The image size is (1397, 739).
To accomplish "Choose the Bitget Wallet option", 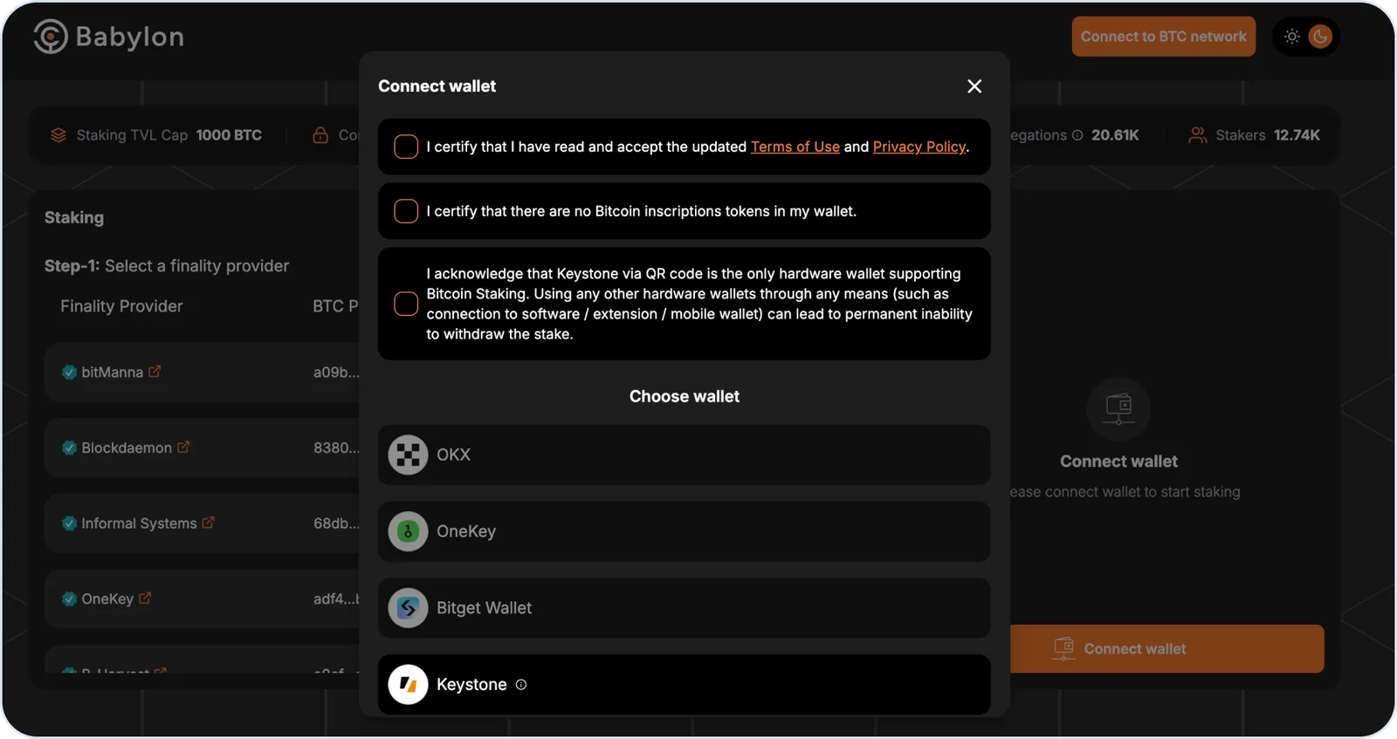I will click(685, 608).
